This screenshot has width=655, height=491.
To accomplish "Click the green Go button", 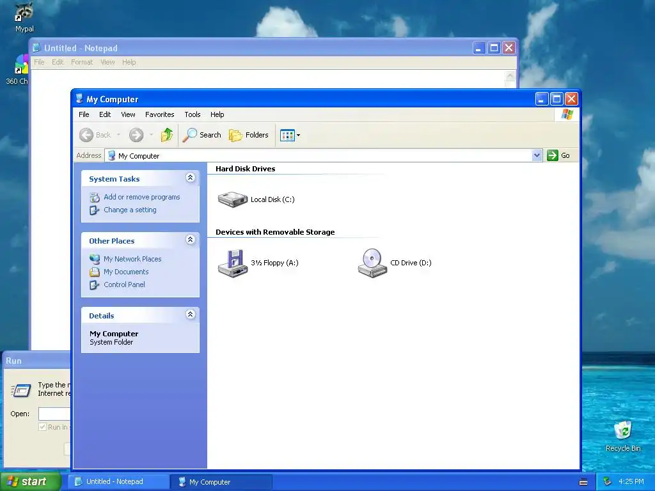I will [558, 155].
